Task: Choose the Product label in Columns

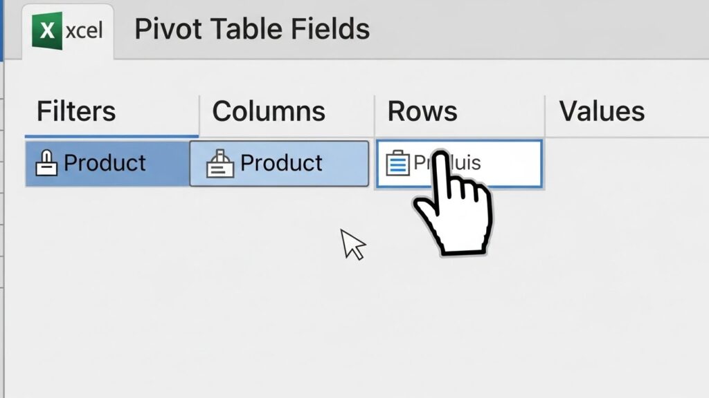Action: point(281,163)
